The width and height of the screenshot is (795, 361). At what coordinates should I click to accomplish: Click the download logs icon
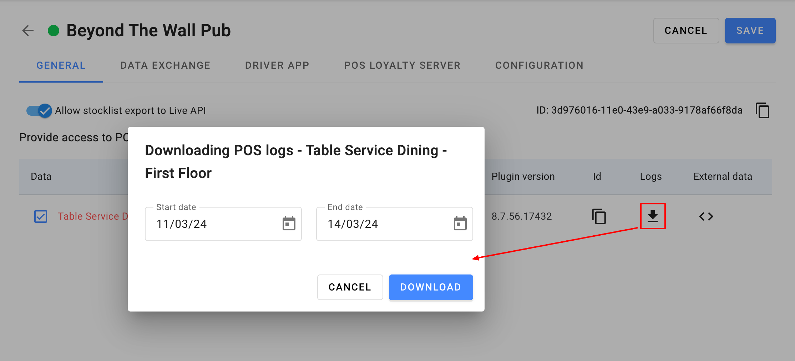click(x=653, y=216)
